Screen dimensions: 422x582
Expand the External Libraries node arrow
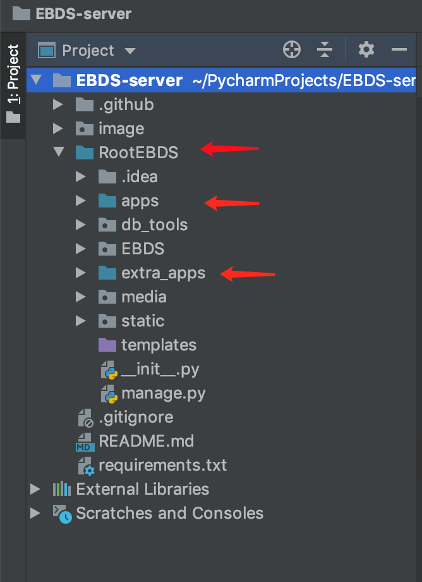35,489
